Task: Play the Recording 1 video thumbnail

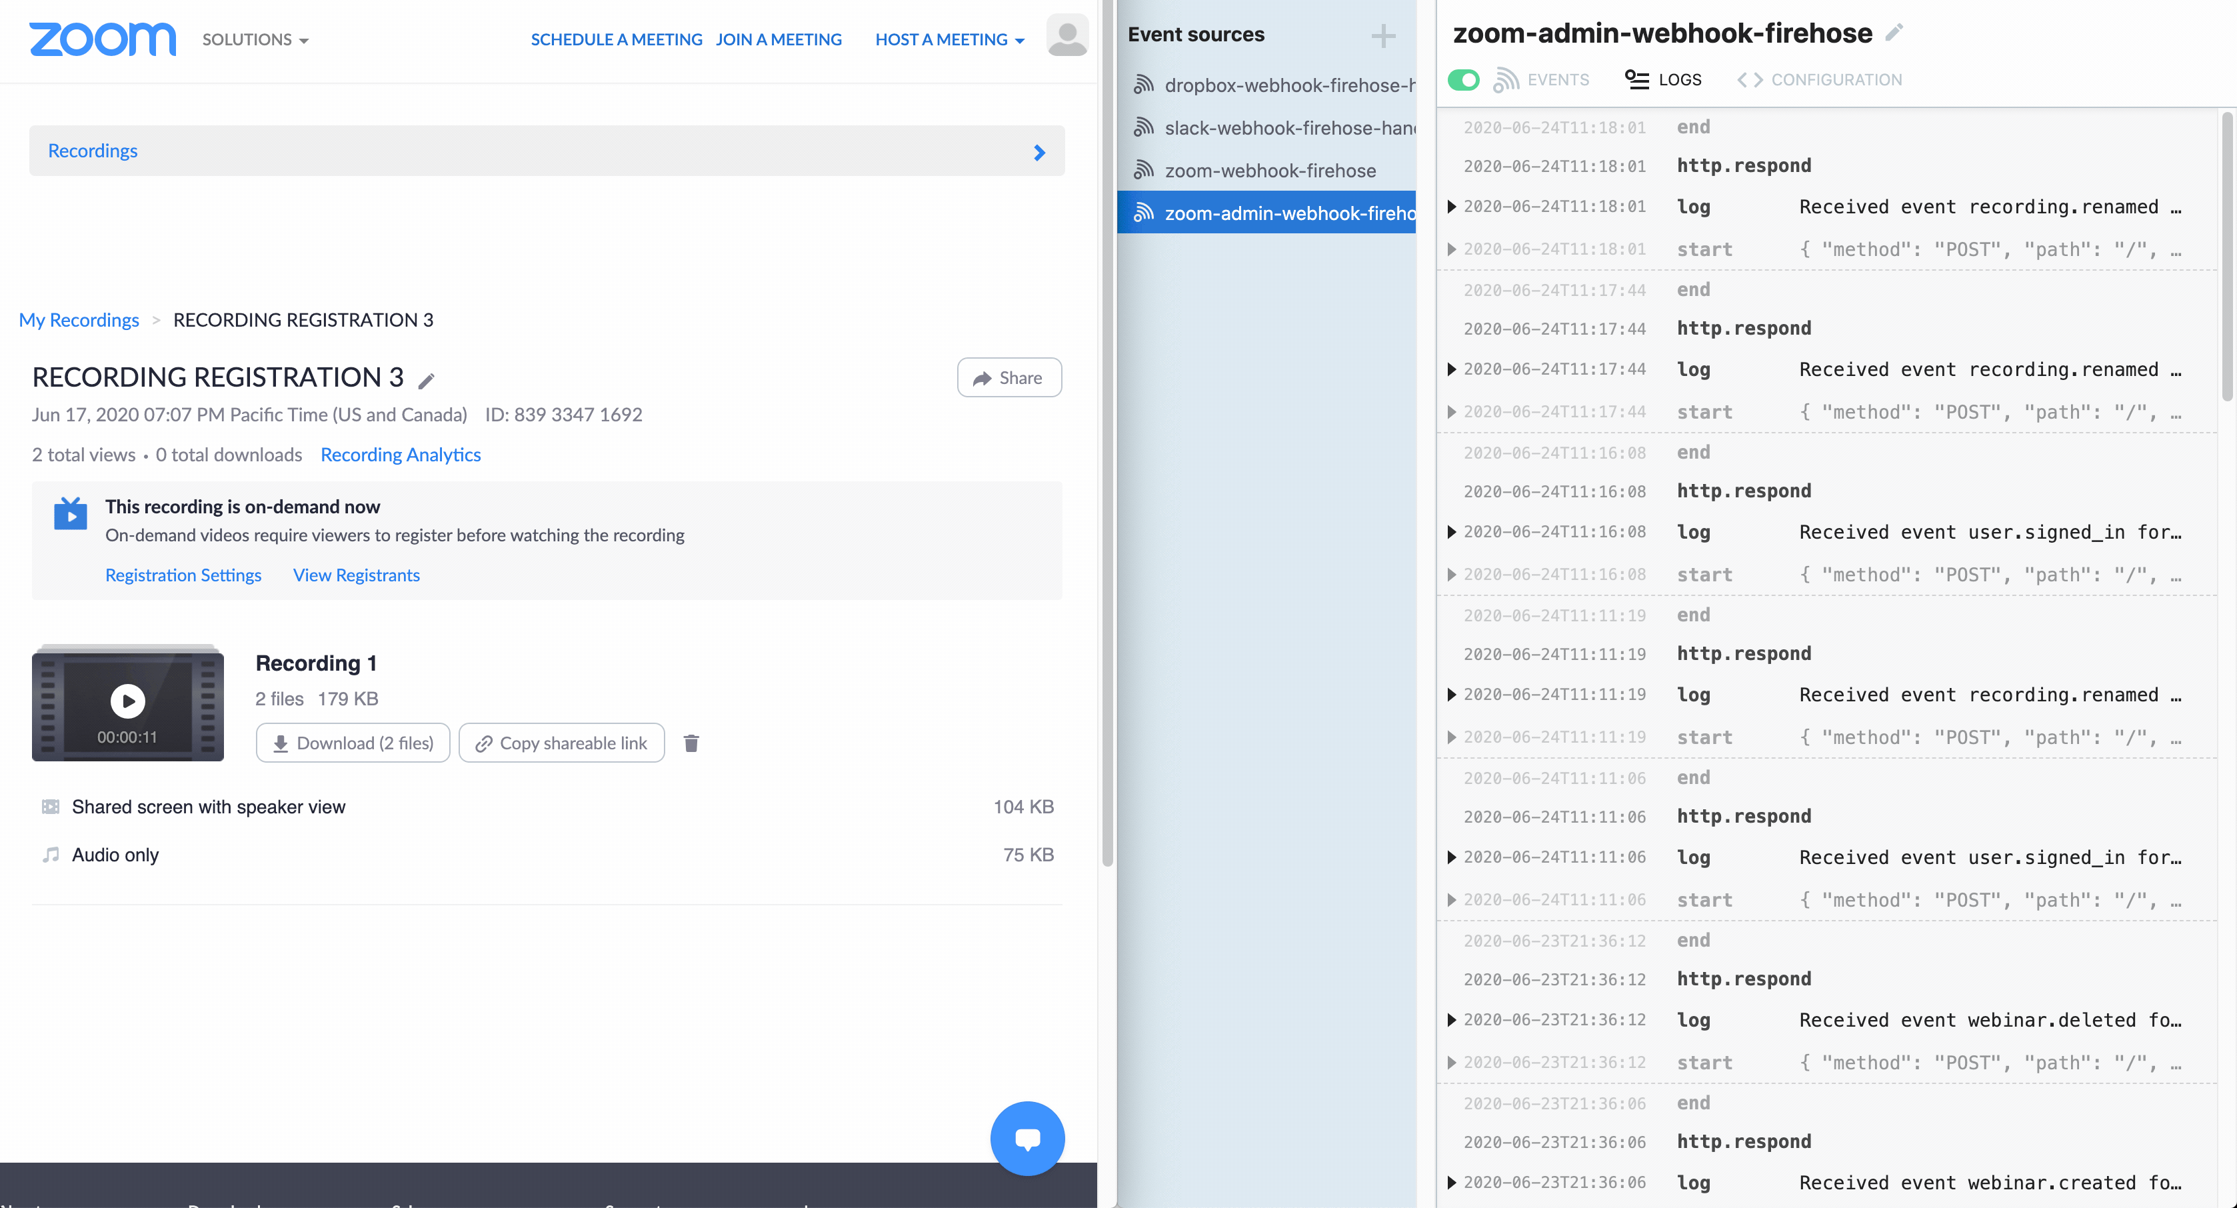Action: pos(128,701)
